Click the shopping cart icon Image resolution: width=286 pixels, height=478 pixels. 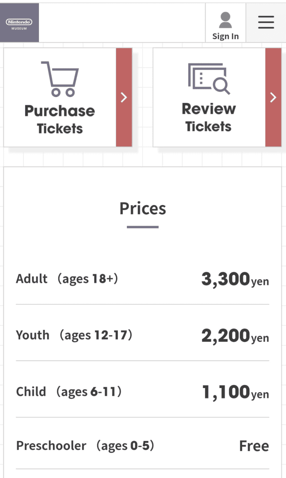coord(60,79)
